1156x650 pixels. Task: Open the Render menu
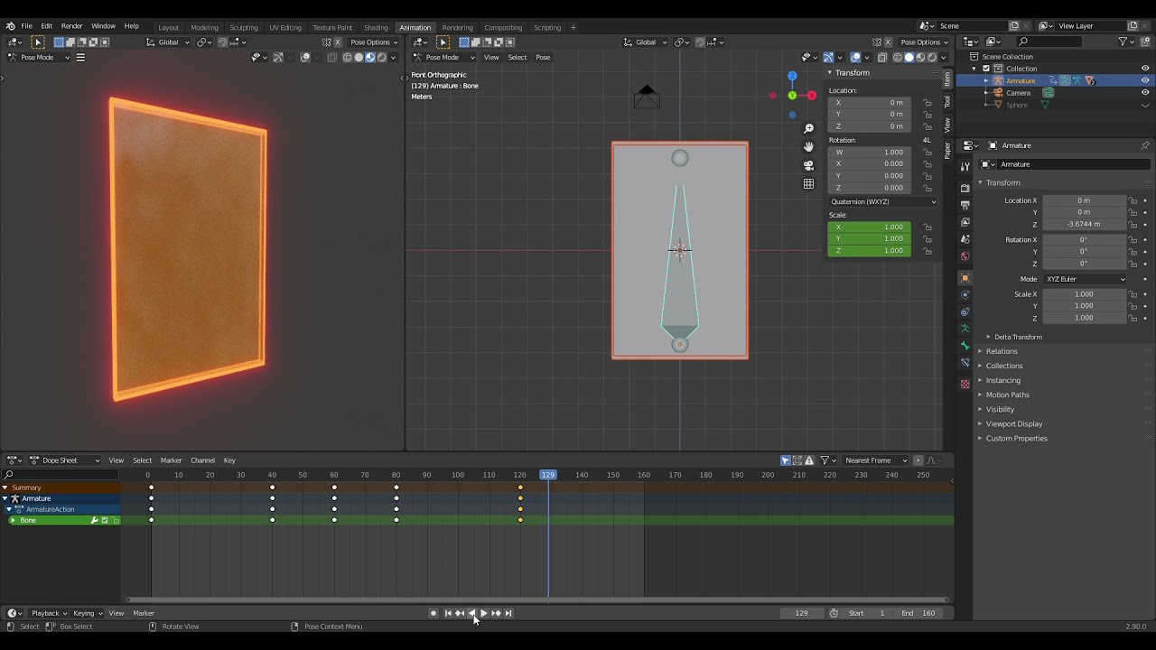(x=71, y=26)
